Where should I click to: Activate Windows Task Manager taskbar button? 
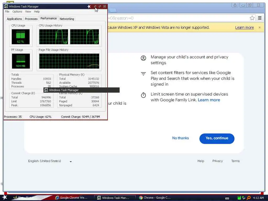(x=115, y=198)
